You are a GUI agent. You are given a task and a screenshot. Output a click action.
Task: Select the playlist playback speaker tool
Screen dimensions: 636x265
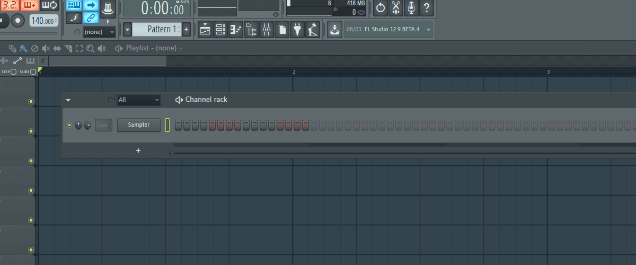click(x=101, y=48)
